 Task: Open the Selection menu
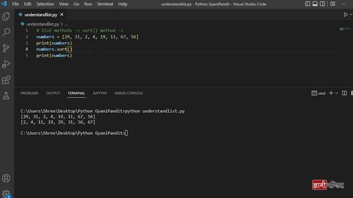[45, 4]
